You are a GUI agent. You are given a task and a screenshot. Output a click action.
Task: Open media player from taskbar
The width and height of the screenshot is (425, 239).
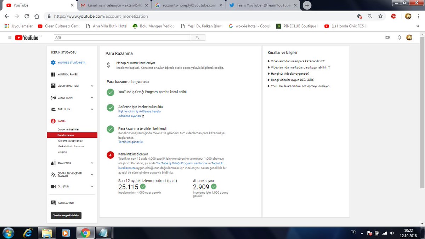coord(66,233)
